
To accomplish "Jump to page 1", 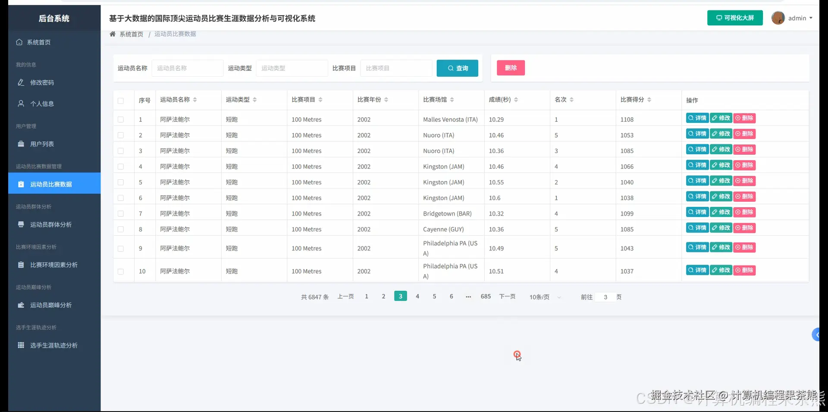I will (367, 296).
